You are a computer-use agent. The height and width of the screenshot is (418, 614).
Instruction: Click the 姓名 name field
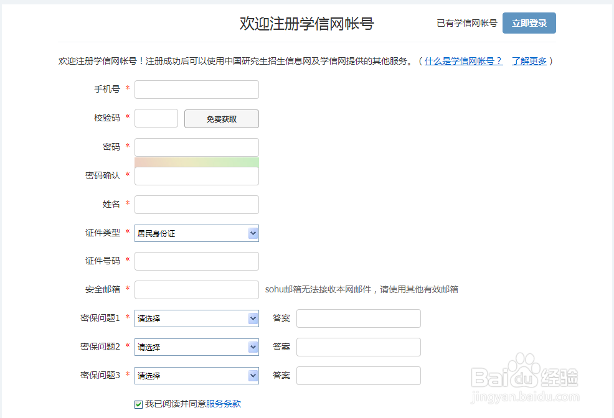(196, 205)
